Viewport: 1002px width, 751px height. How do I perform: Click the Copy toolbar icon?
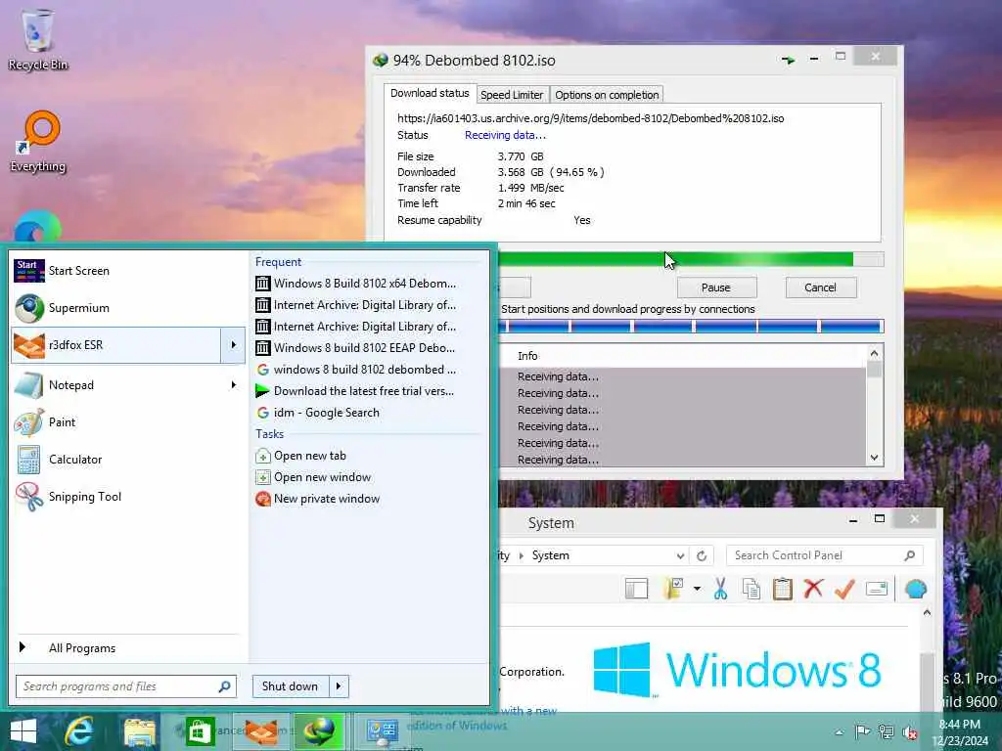751,589
